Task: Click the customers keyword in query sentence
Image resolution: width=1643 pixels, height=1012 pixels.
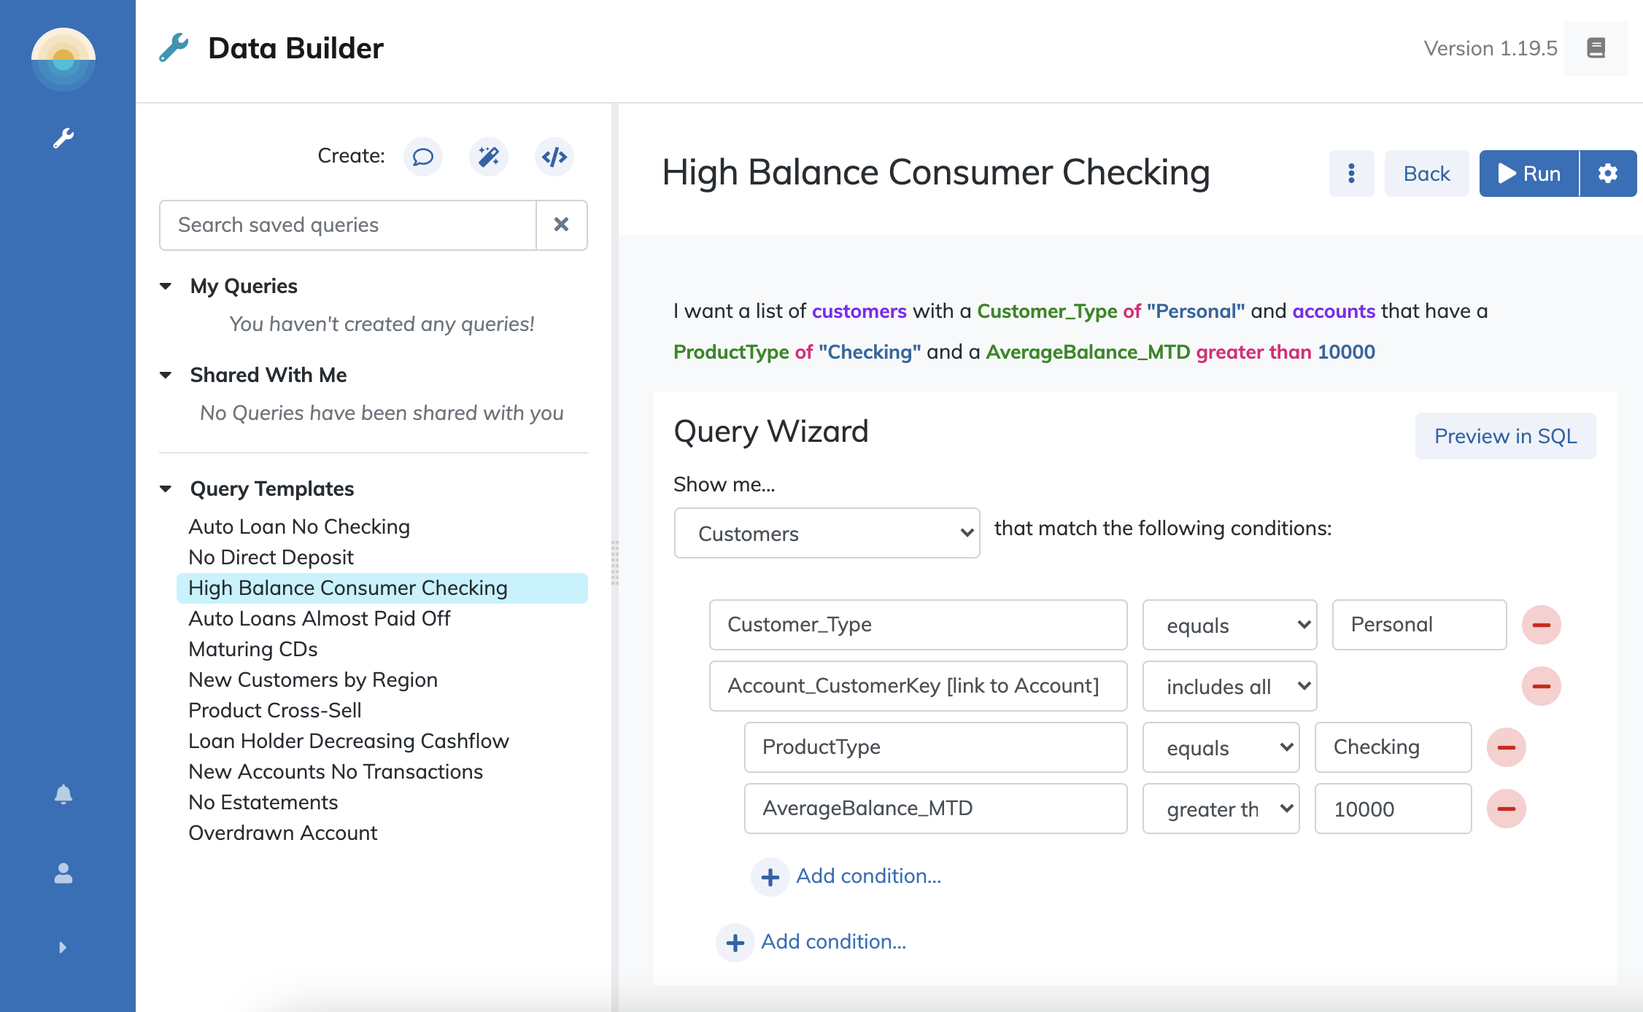Action: 859,311
